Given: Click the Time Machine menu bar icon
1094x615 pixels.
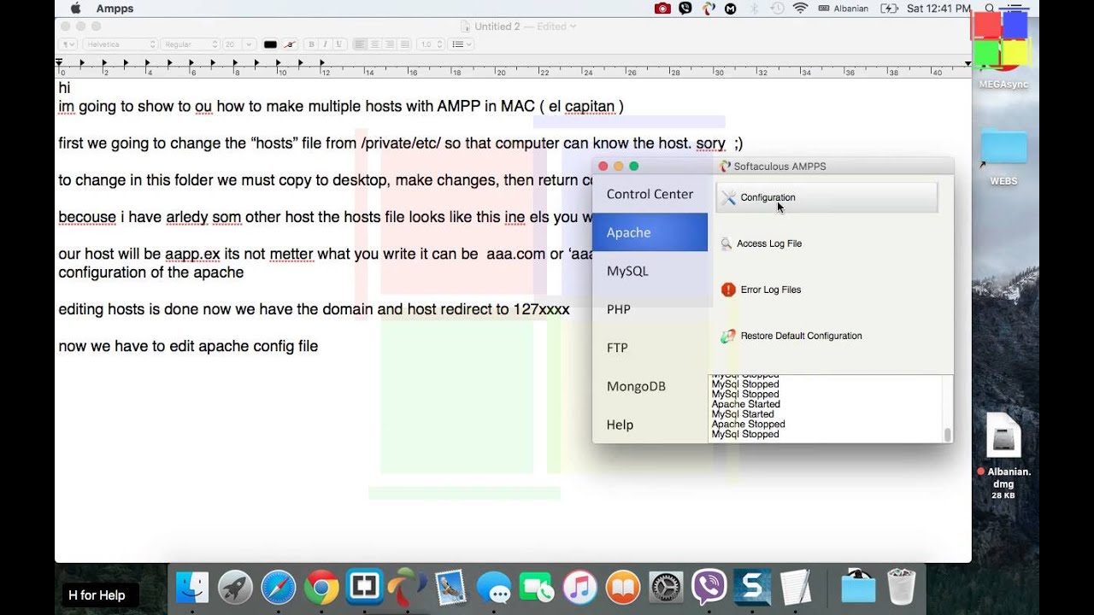Looking at the screenshot, I should coord(776,9).
